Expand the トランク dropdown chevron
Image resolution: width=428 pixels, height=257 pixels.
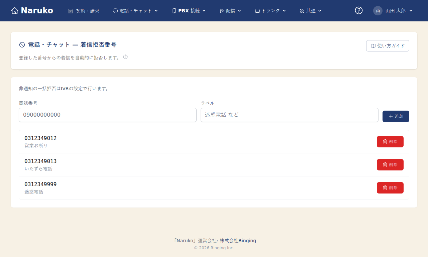click(x=284, y=11)
